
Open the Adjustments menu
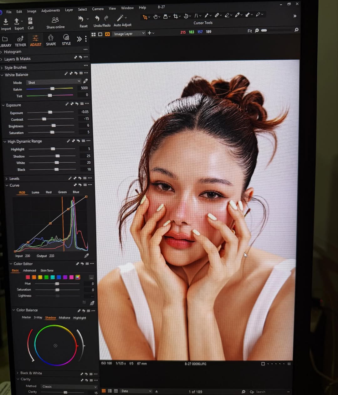coord(50,11)
